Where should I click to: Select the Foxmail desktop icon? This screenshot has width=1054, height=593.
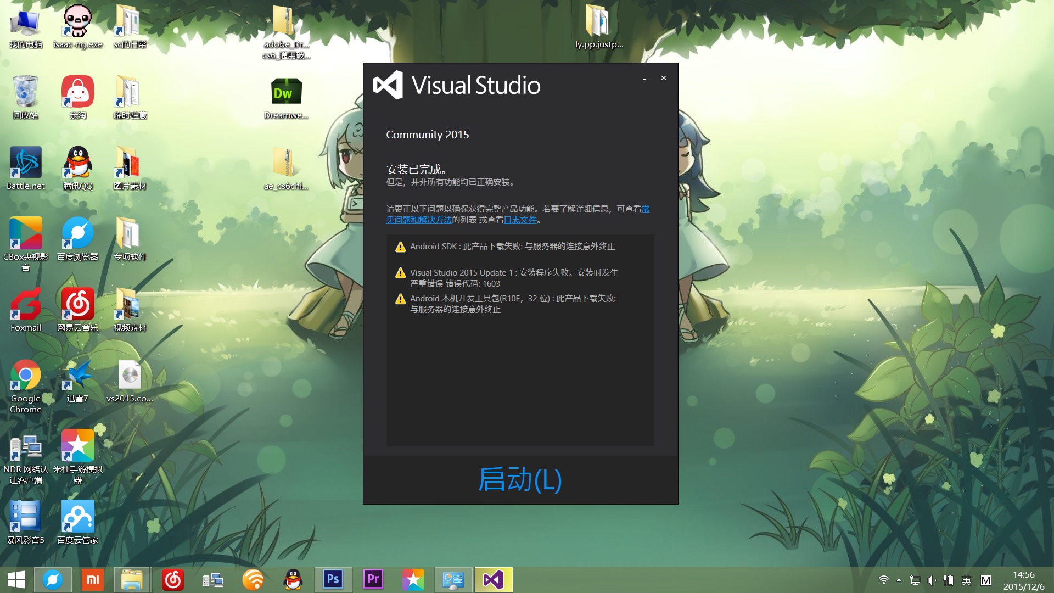click(25, 305)
